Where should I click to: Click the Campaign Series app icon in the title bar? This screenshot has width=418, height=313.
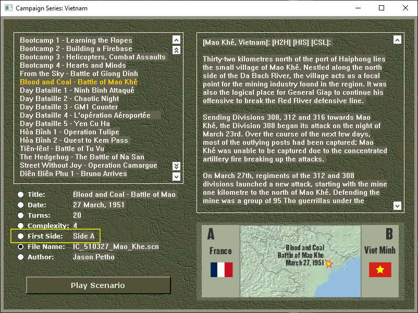coord(8,8)
